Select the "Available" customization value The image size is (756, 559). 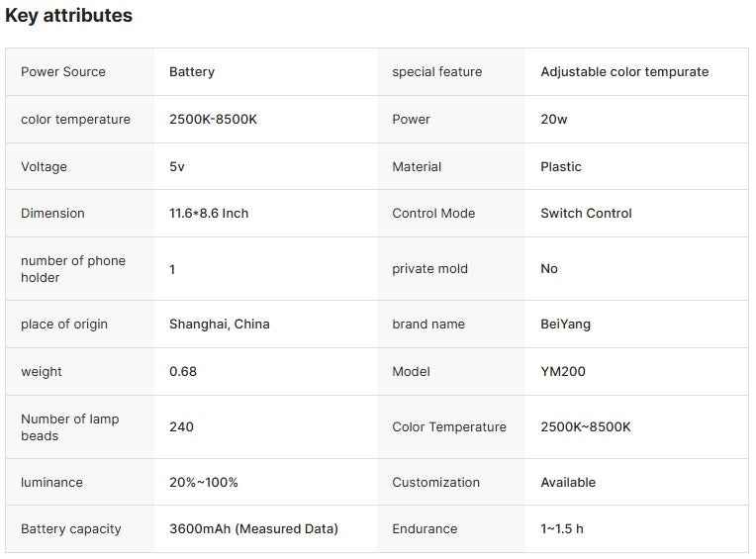[x=568, y=483]
